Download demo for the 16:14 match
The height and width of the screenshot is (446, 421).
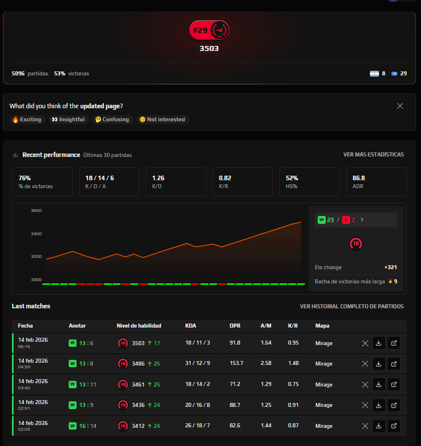tap(378, 426)
